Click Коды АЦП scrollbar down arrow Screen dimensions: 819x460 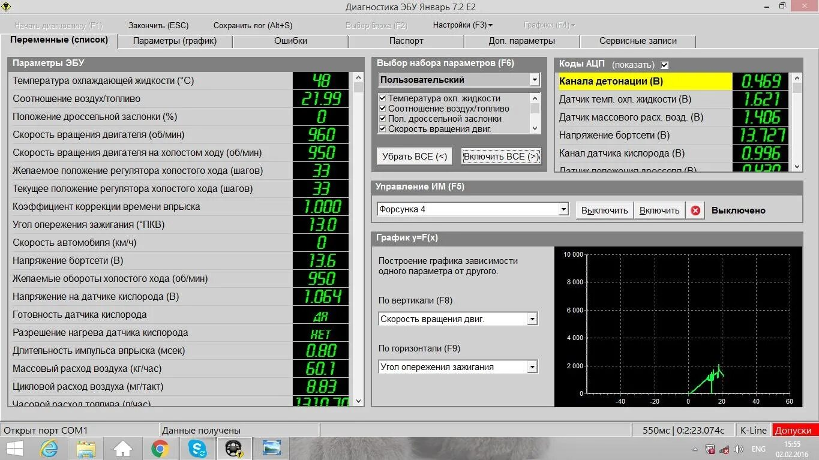(797, 167)
